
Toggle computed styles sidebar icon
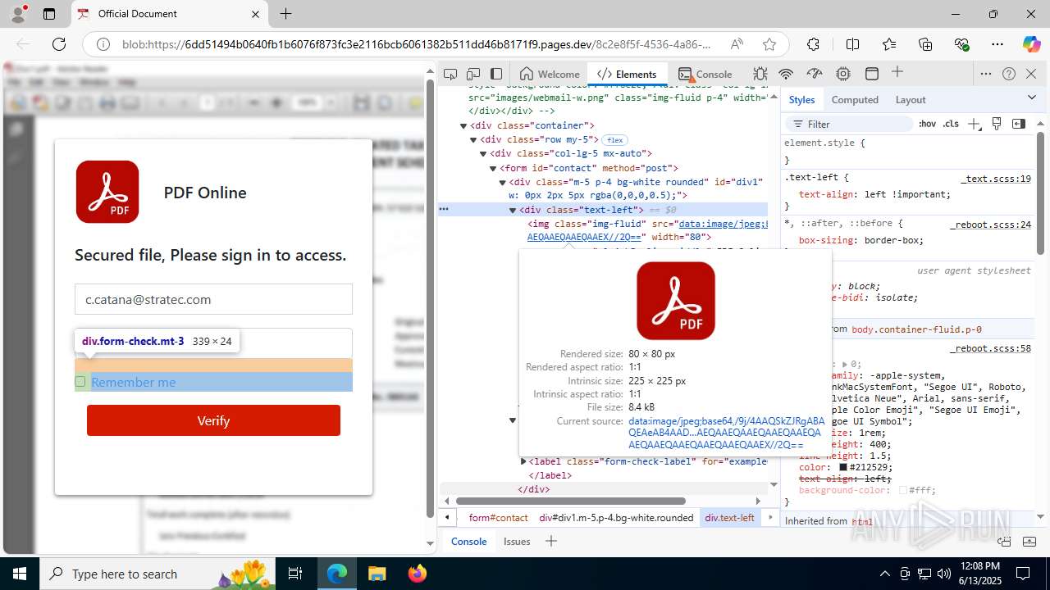click(1019, 124)
